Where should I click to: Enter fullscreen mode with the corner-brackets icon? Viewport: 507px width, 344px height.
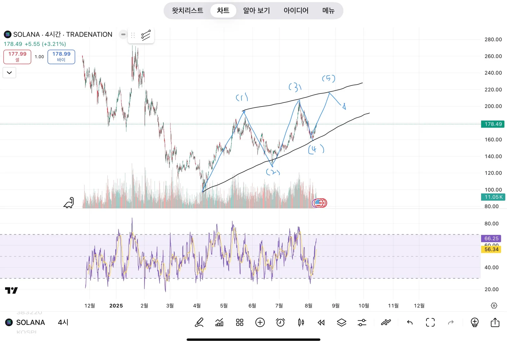click(430, 322)
